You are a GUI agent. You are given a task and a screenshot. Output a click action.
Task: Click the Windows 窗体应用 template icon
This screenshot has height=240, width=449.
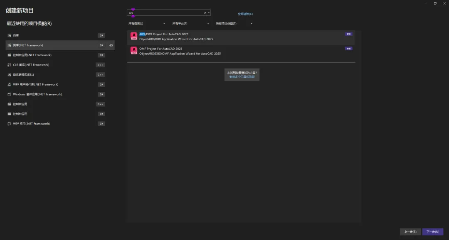pos(9,94)
